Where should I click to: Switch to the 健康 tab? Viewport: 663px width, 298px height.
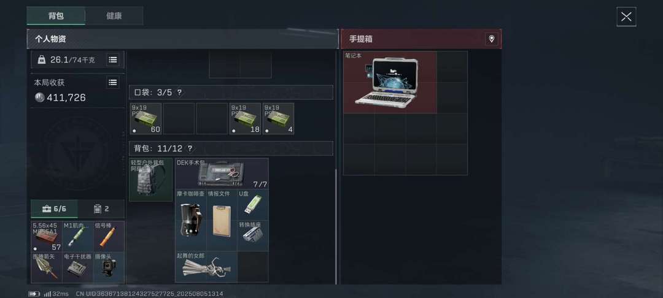click(114, 16)
